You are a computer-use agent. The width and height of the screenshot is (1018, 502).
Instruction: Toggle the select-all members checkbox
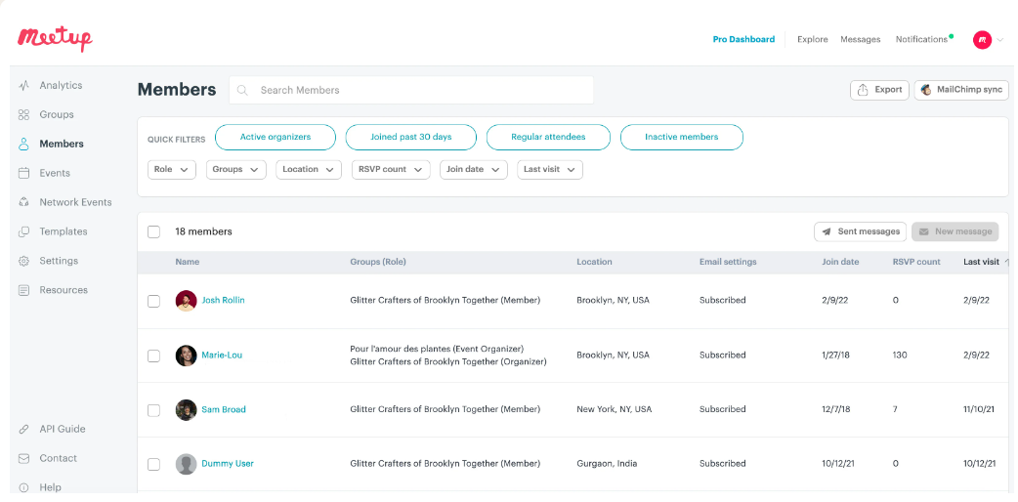pyautogui.click(x=153, y=232)
